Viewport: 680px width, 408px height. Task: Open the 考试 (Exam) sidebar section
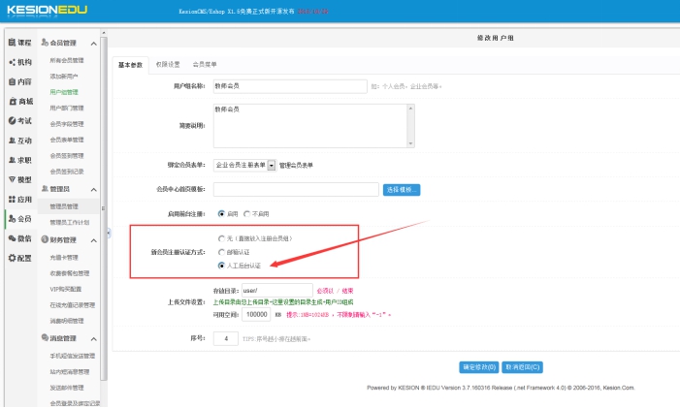tap(19, 120)
